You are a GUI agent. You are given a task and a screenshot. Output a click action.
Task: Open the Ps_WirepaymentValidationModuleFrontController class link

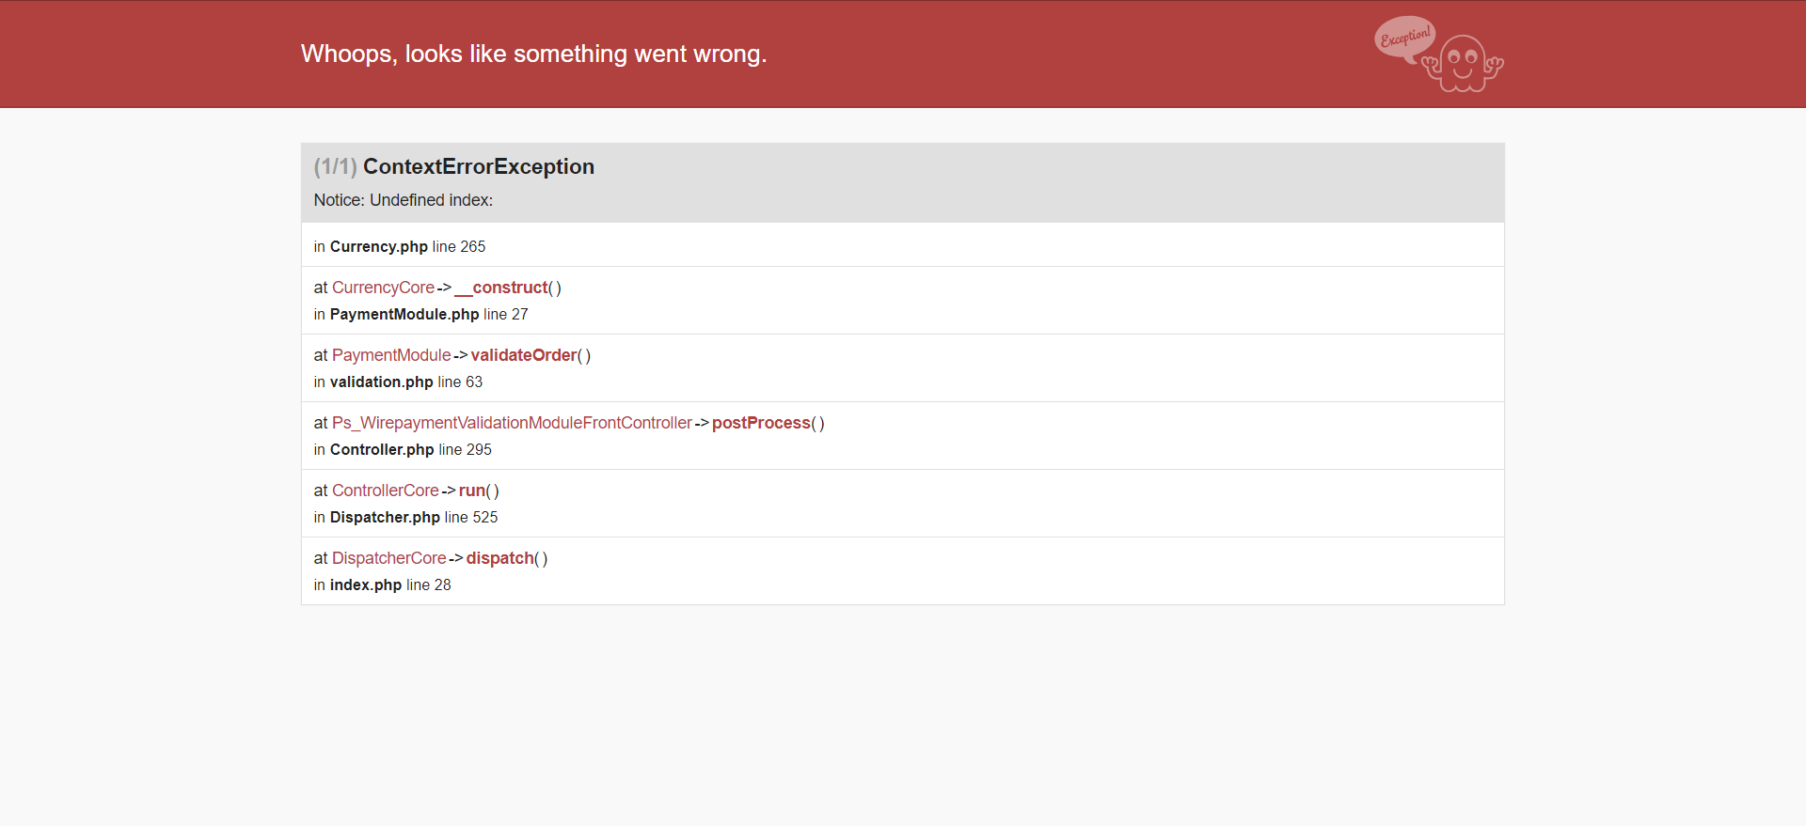click(x=512, y=423)
